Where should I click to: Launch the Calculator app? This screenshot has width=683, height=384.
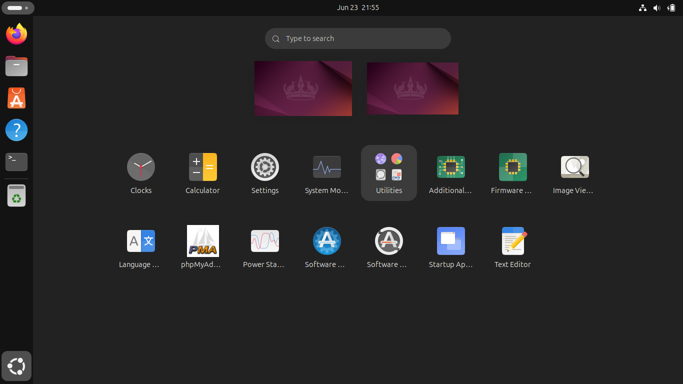(x=203, y=173)
